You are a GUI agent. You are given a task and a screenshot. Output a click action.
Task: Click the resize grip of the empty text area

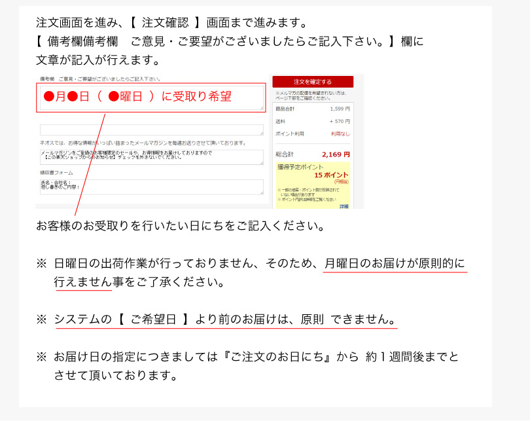261,133
